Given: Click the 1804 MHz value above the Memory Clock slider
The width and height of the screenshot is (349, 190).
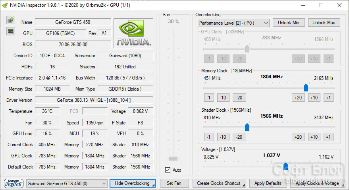Looking at the screenshot, I should coord(272,77).
